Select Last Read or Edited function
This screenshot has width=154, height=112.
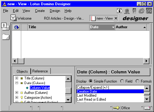[110, 99]
